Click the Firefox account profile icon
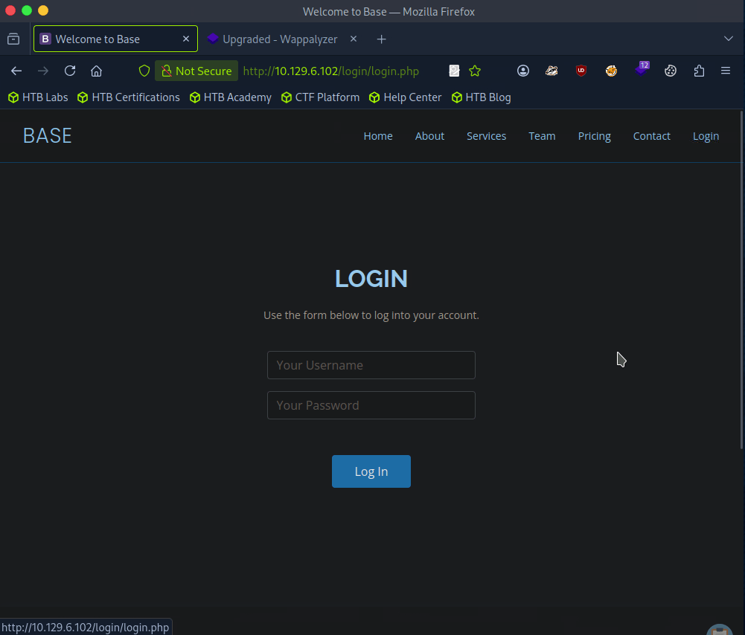Viewport: 745px width, 635px height. (523, 71)
